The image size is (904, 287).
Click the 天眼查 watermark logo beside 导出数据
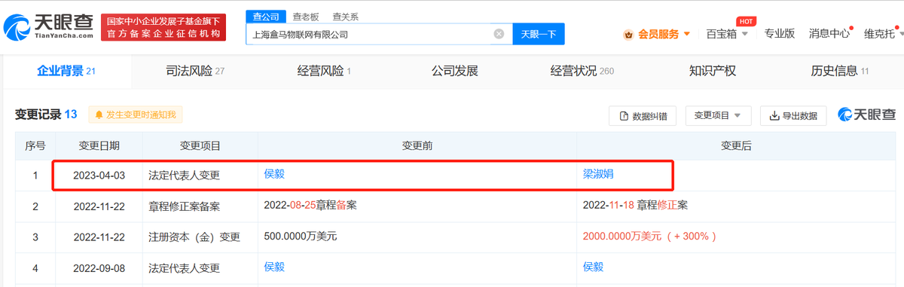click(x=866, y=114)
